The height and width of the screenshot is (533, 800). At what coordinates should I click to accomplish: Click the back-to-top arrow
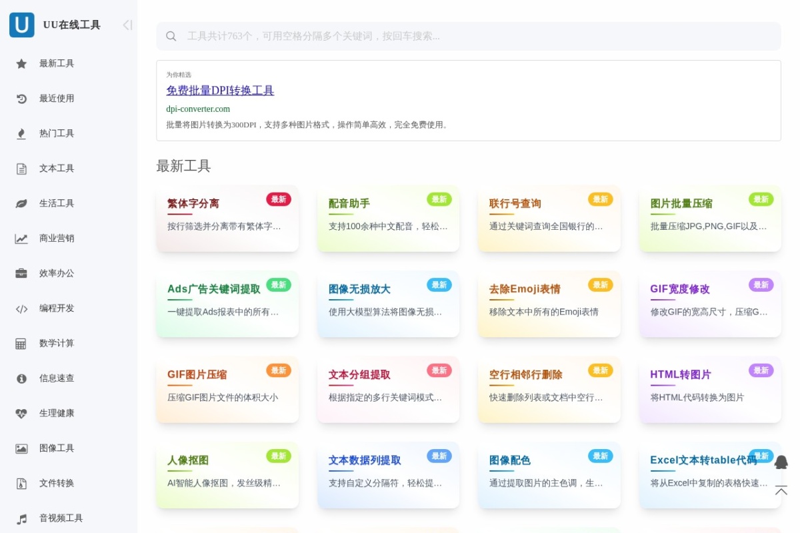click(x=781, y=491)
